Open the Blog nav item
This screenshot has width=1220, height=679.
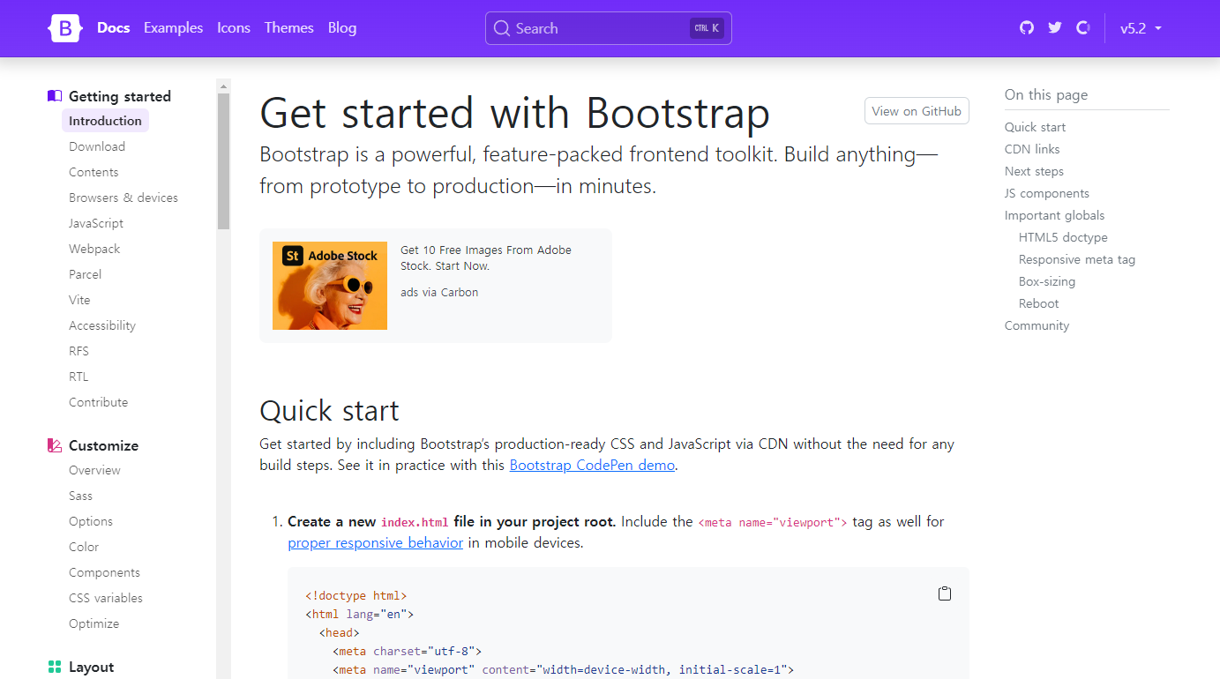tap(342, 28)
